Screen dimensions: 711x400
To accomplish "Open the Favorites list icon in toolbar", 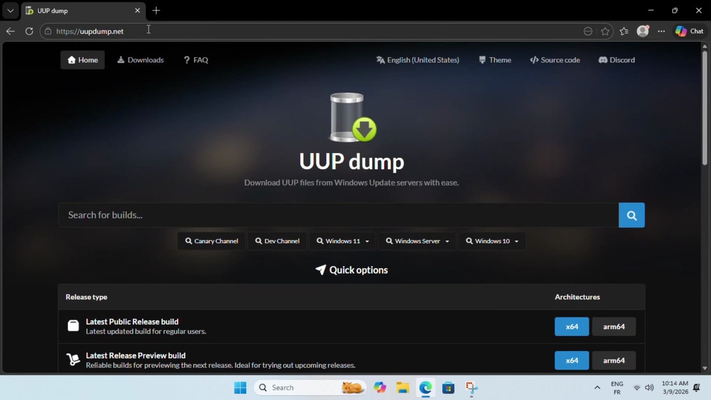I will tap(624, 31).
